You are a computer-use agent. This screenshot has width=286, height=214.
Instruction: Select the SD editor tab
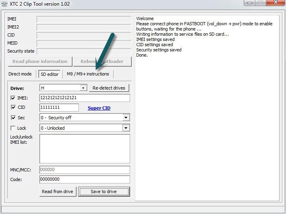[50, 74]
